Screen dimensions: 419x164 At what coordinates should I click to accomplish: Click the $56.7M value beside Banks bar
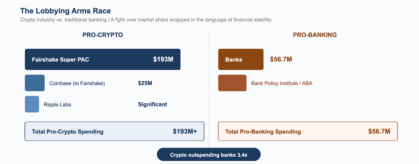281,59
